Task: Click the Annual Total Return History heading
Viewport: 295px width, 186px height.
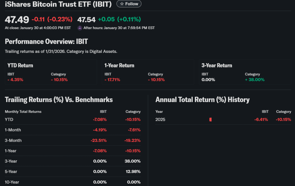Action: [x=202, y=100]
